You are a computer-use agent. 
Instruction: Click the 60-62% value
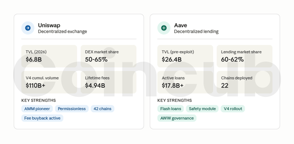(x=232, y=59)
